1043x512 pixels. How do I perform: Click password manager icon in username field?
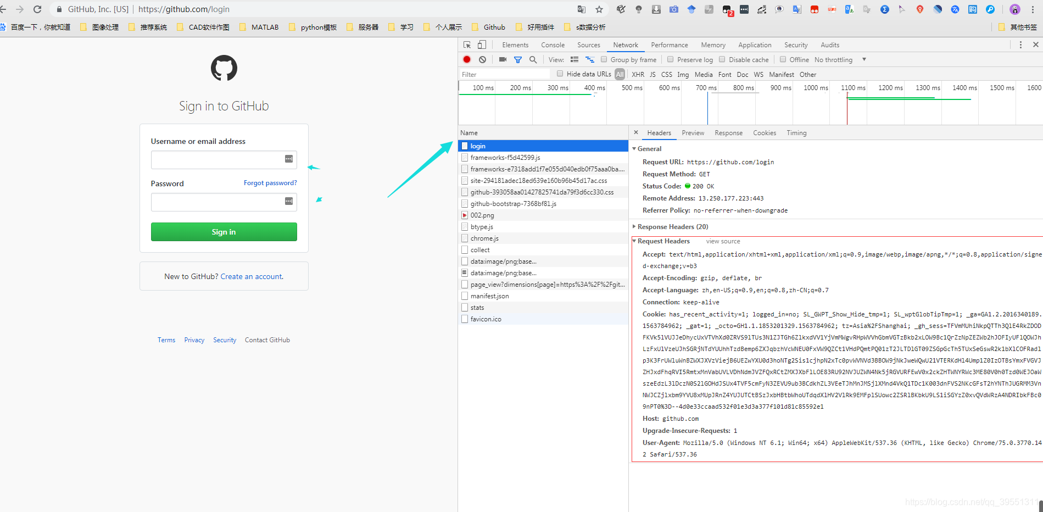(289, 159)
